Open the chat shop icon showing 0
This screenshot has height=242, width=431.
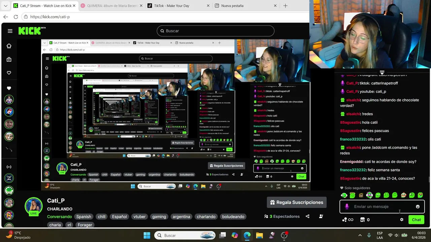click(x=365, y=219)
